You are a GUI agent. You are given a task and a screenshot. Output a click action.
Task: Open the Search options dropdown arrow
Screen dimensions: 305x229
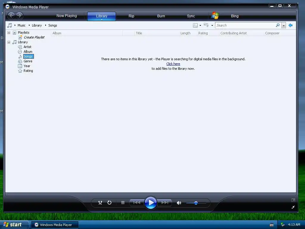(x=284, y=26)
